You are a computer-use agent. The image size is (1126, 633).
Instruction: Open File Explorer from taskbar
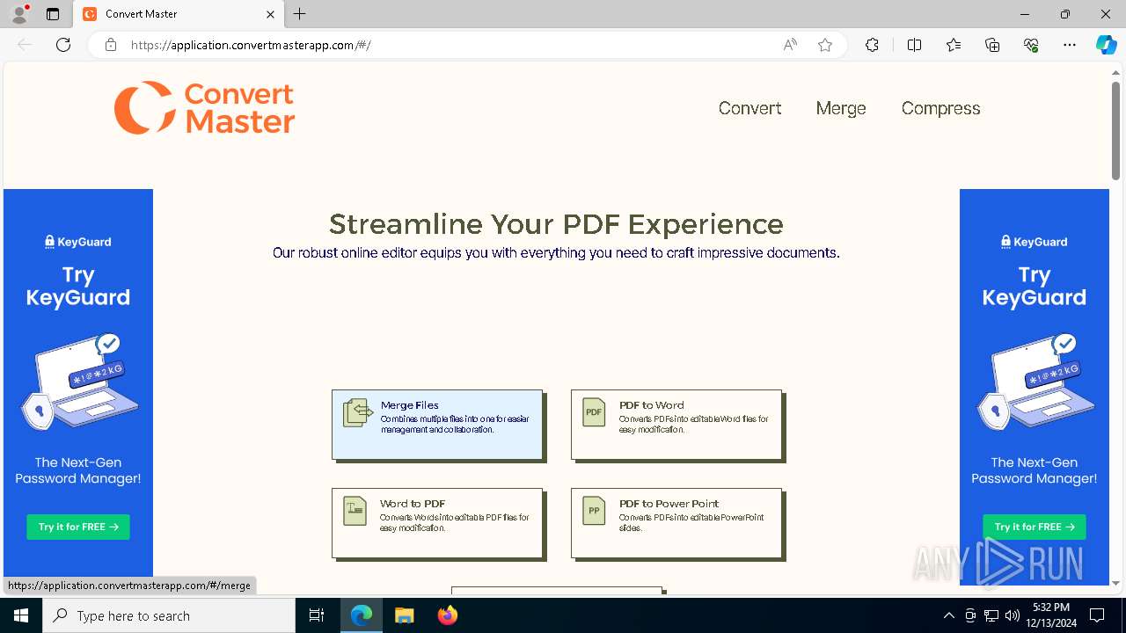tap(404, 615)
